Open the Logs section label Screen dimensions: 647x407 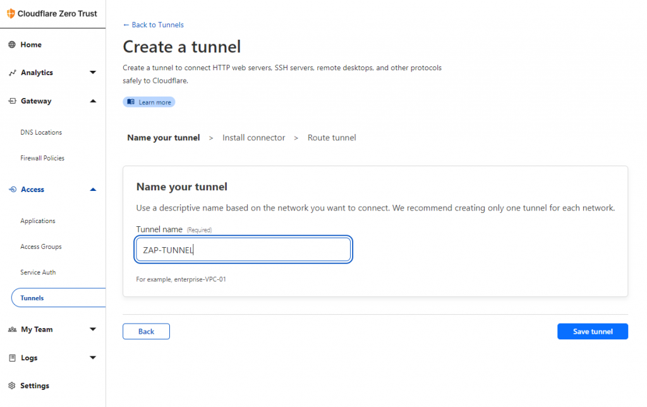click(29, 358)
